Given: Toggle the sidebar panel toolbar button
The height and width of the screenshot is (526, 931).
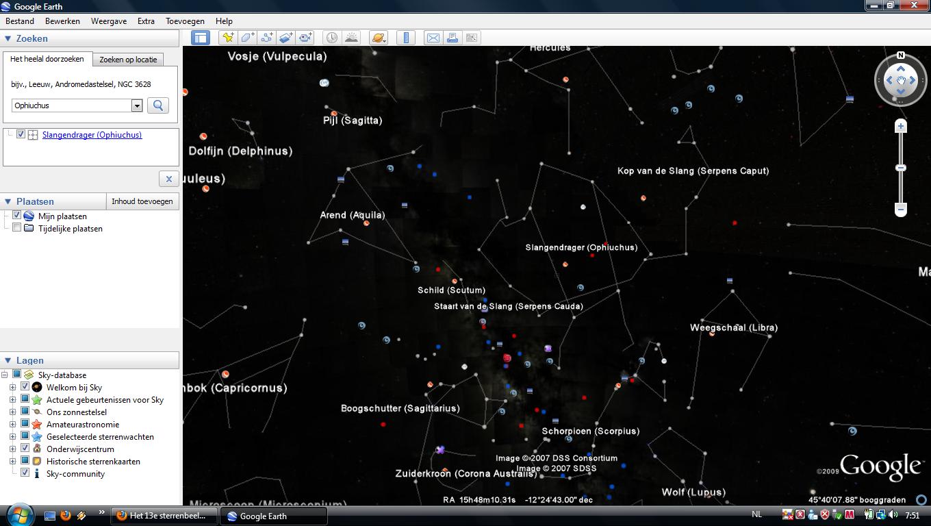Looking at the screenshot, I should tap(201, 38).
